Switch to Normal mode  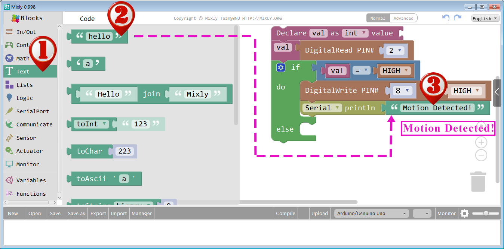point(378,18)
